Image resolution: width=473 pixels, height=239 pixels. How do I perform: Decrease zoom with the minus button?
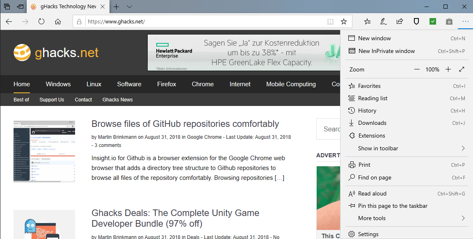click(x=417, y=69)
